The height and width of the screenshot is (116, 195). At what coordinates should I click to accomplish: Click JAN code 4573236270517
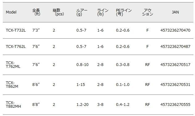(x=175, y=64)
